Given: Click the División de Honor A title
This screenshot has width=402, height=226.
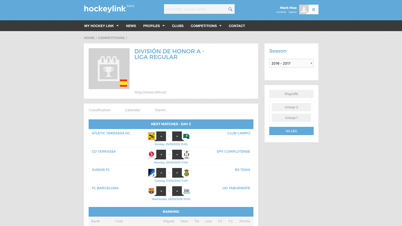Looking at the screenshot, I should tap(169, 54).
